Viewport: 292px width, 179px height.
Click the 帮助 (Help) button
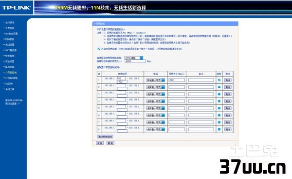tap(110, 143)
